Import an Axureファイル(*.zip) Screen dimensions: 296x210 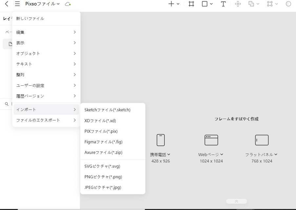coord(113,152)
